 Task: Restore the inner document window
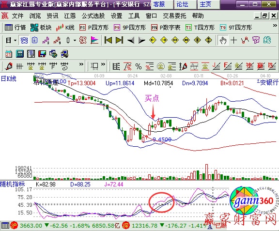[265, 16]
